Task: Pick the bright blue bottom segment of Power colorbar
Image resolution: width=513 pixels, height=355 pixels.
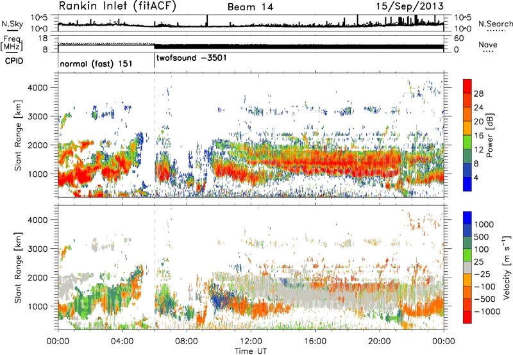Action: (x=467, y=185)
